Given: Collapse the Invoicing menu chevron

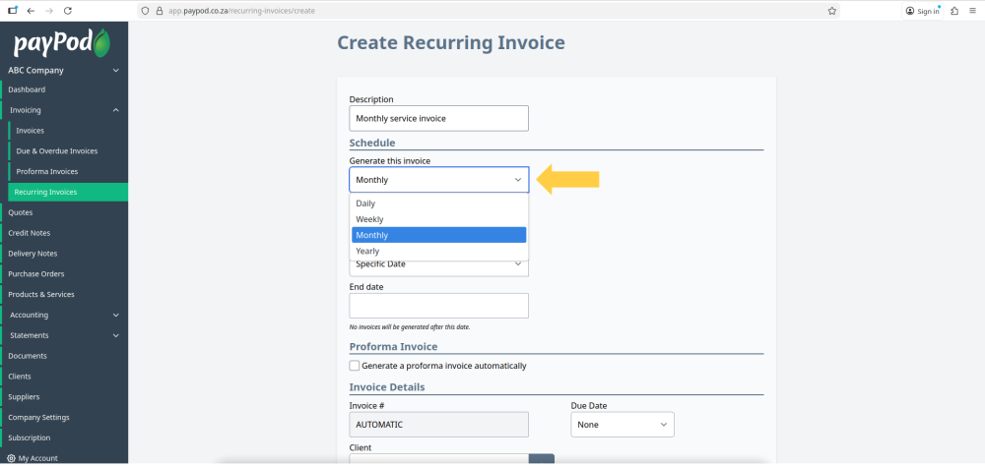Looking at the screenshot, I should click(115, 110).
